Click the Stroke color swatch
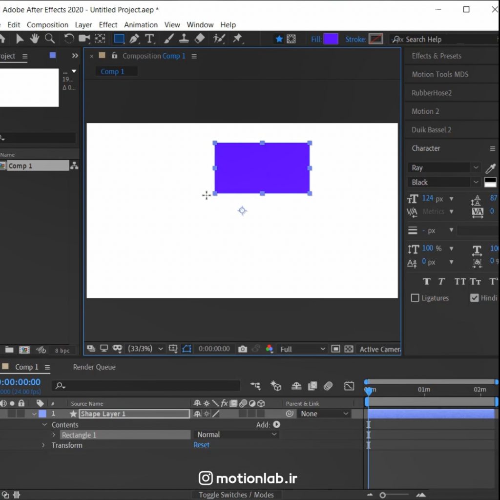Image resolution: width=500 pixels, height=500 pixels. coord(375,39)
